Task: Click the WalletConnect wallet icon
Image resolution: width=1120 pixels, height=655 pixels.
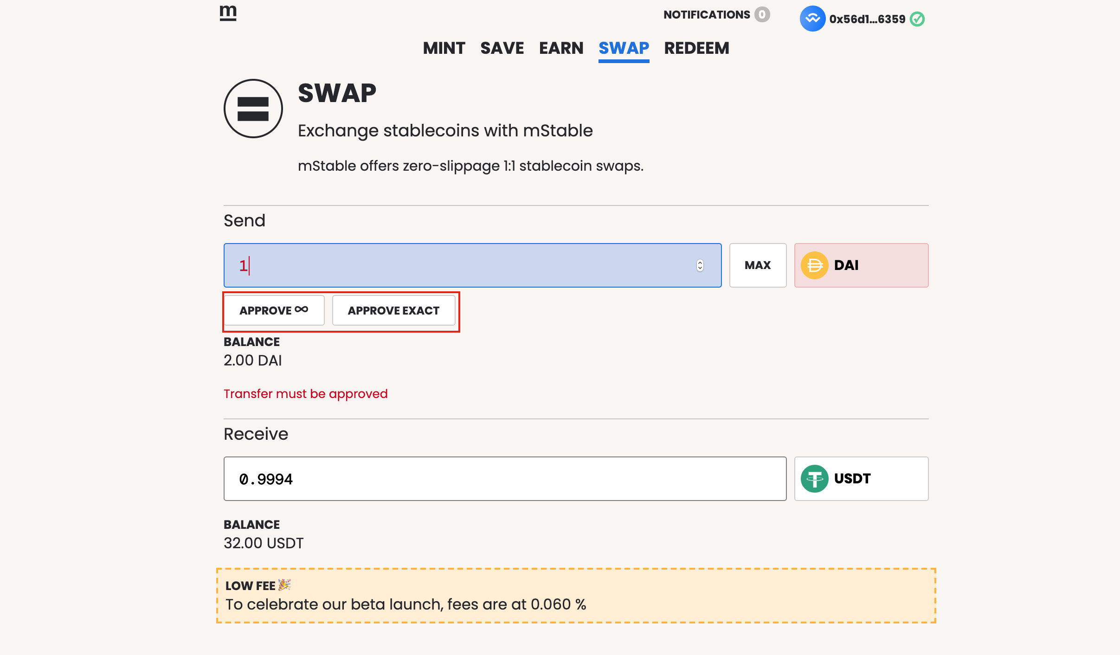Action: [812, 19]
